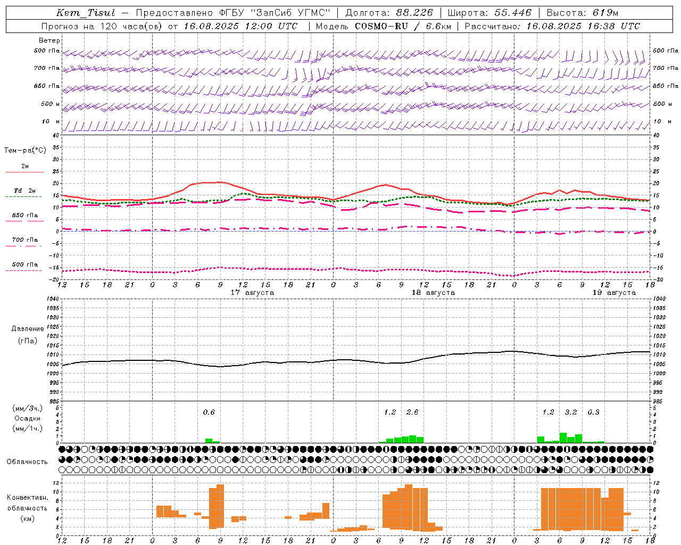Click the Td 2м legend entry
This screenshot has width=681, height=545.
pyautogui.click(x=25, y=191)
